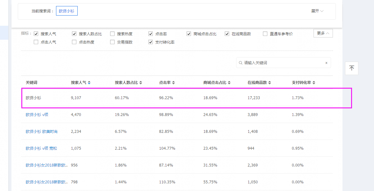Check the 直通车参考价 checkbox
Viewport: 374px width, 191px height.
click(x=265, y=34)
